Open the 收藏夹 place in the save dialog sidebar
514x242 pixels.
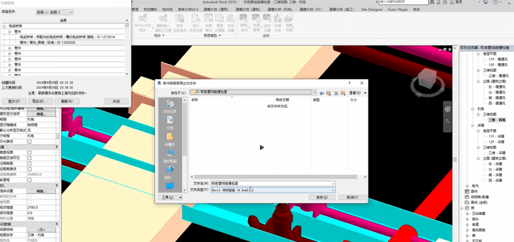pos(170,140)
